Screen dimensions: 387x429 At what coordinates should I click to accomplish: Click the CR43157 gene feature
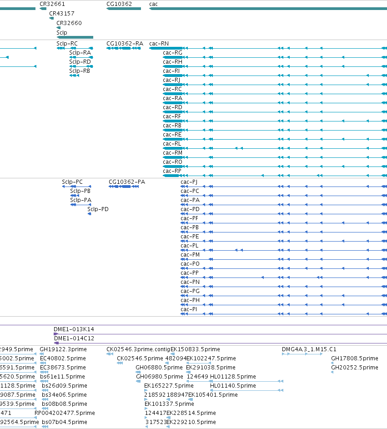(51, 18)
